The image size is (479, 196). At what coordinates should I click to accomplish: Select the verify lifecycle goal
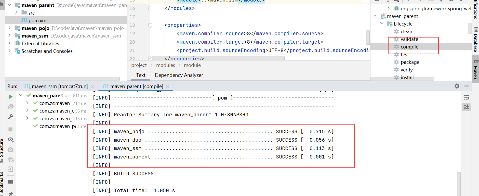[x=407, y=70]
